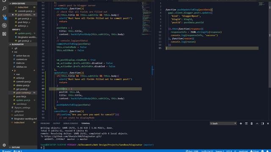The image size is (271, 152).
Task: Open Source Control view with badge
Action: point(4,17)
